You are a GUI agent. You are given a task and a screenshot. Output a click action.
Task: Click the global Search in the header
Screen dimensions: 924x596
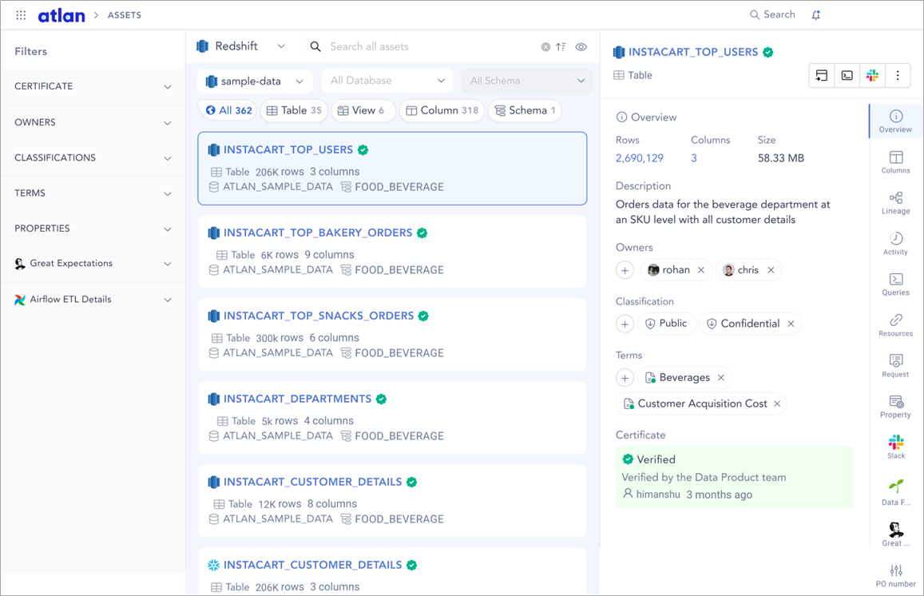pos(772,14)
